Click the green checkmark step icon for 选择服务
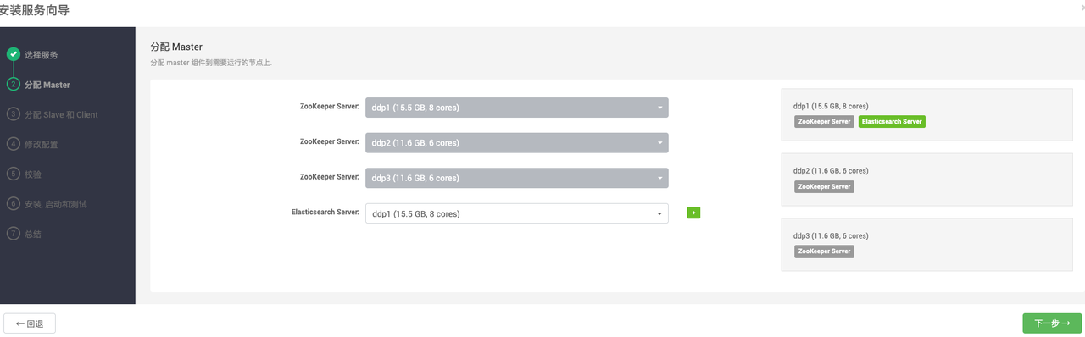 14,54
